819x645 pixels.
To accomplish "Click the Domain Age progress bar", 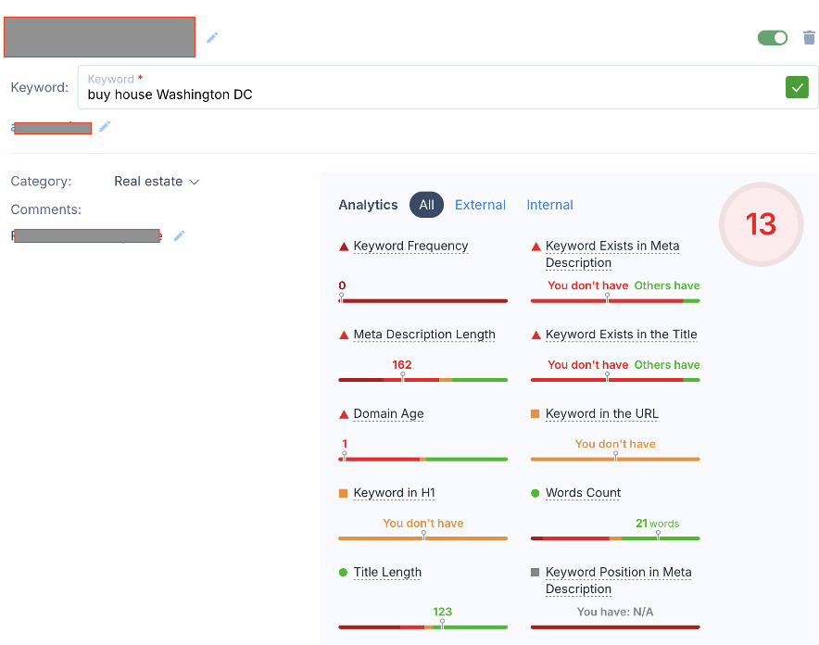I will (x=423, y=459).
